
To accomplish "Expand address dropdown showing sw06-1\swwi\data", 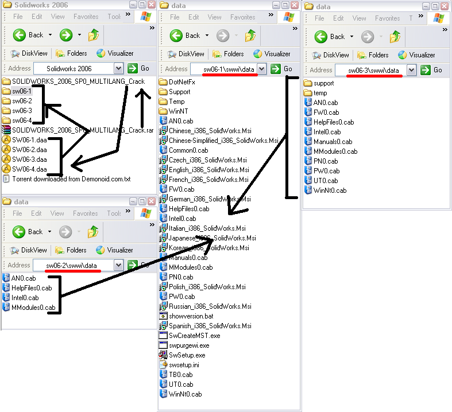I will (262, 69).
